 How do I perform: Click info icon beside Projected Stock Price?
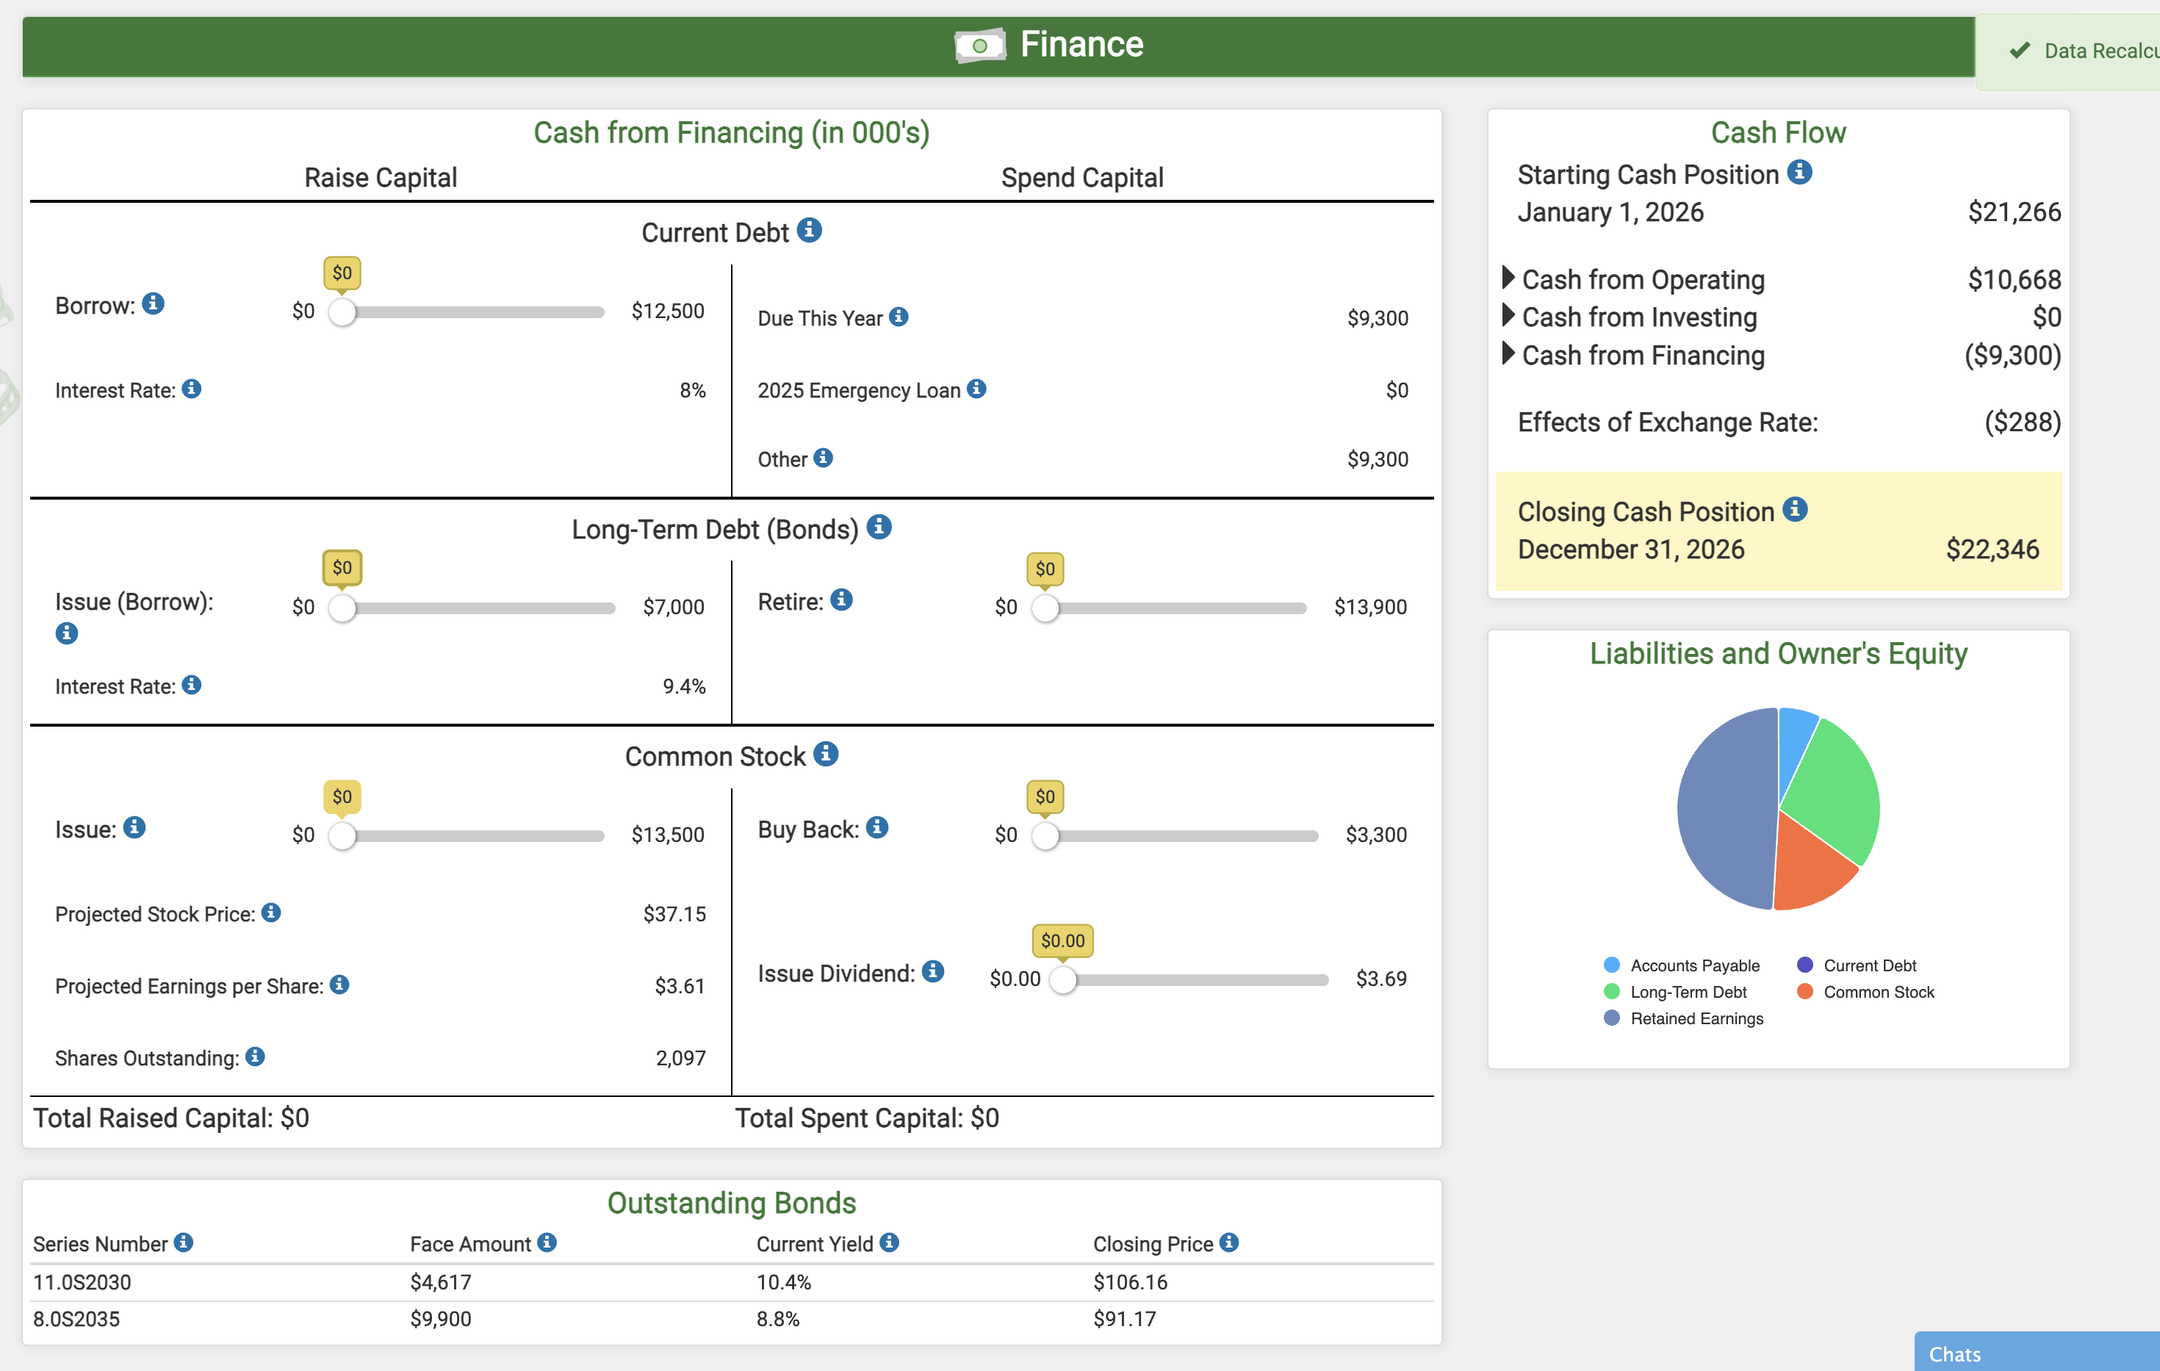point(271,913)
